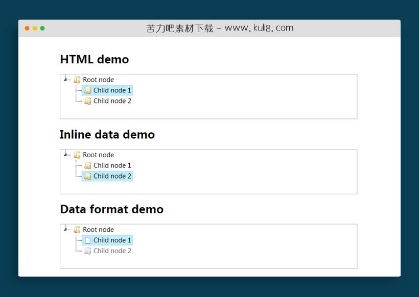Click Root node folder icon in Data format demo
This screenshot has width=419, height=297.
tap(77, 230)
